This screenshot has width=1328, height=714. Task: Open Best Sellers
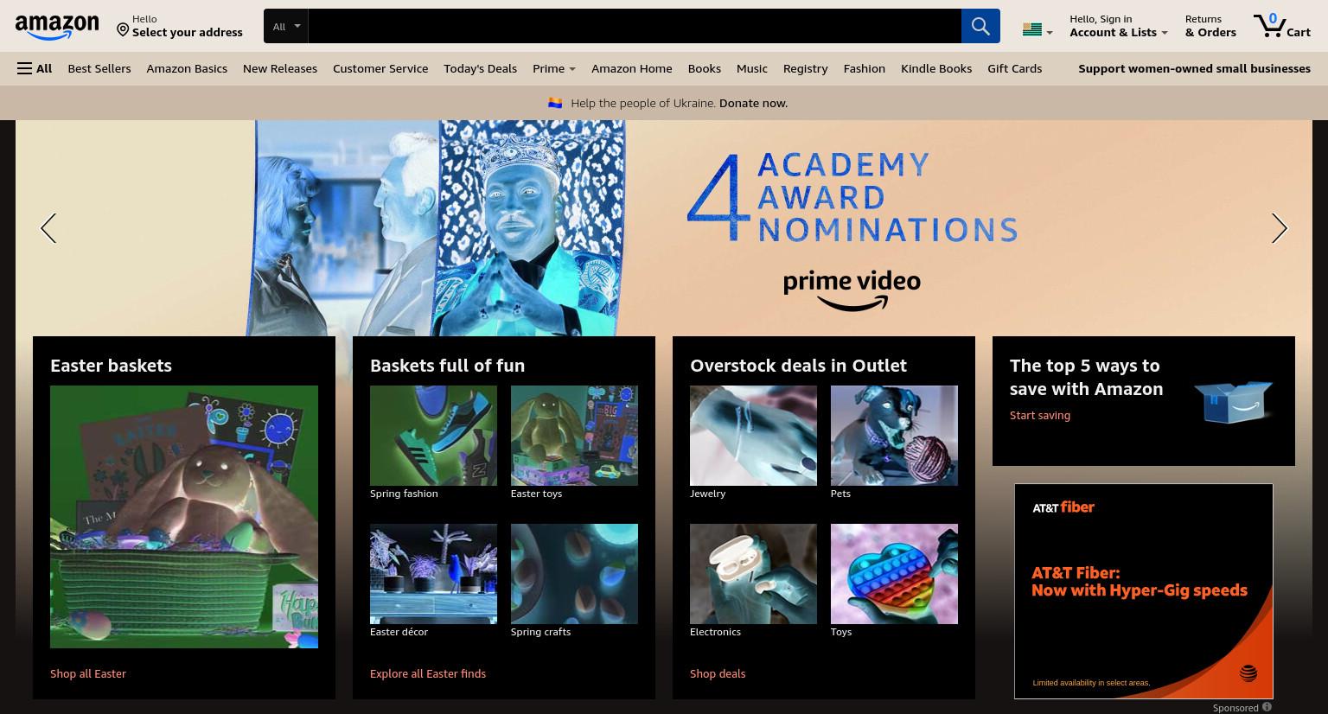(99, 68)
